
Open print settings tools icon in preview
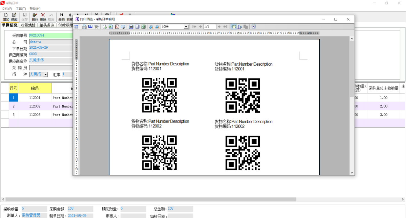pos(96,27)
